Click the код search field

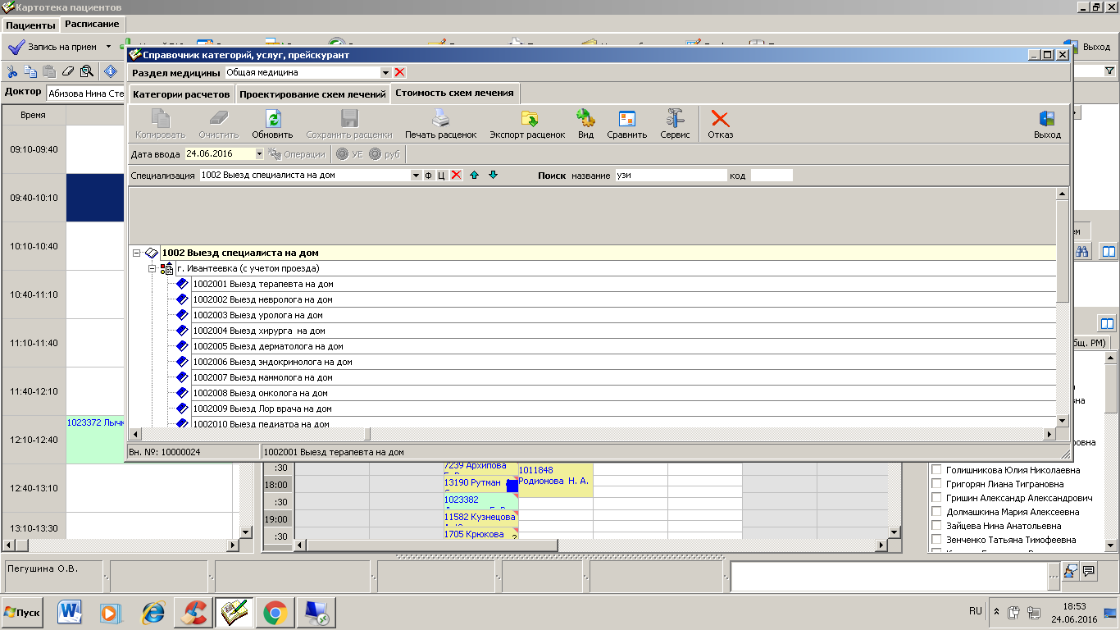click(x=772, y=175)
